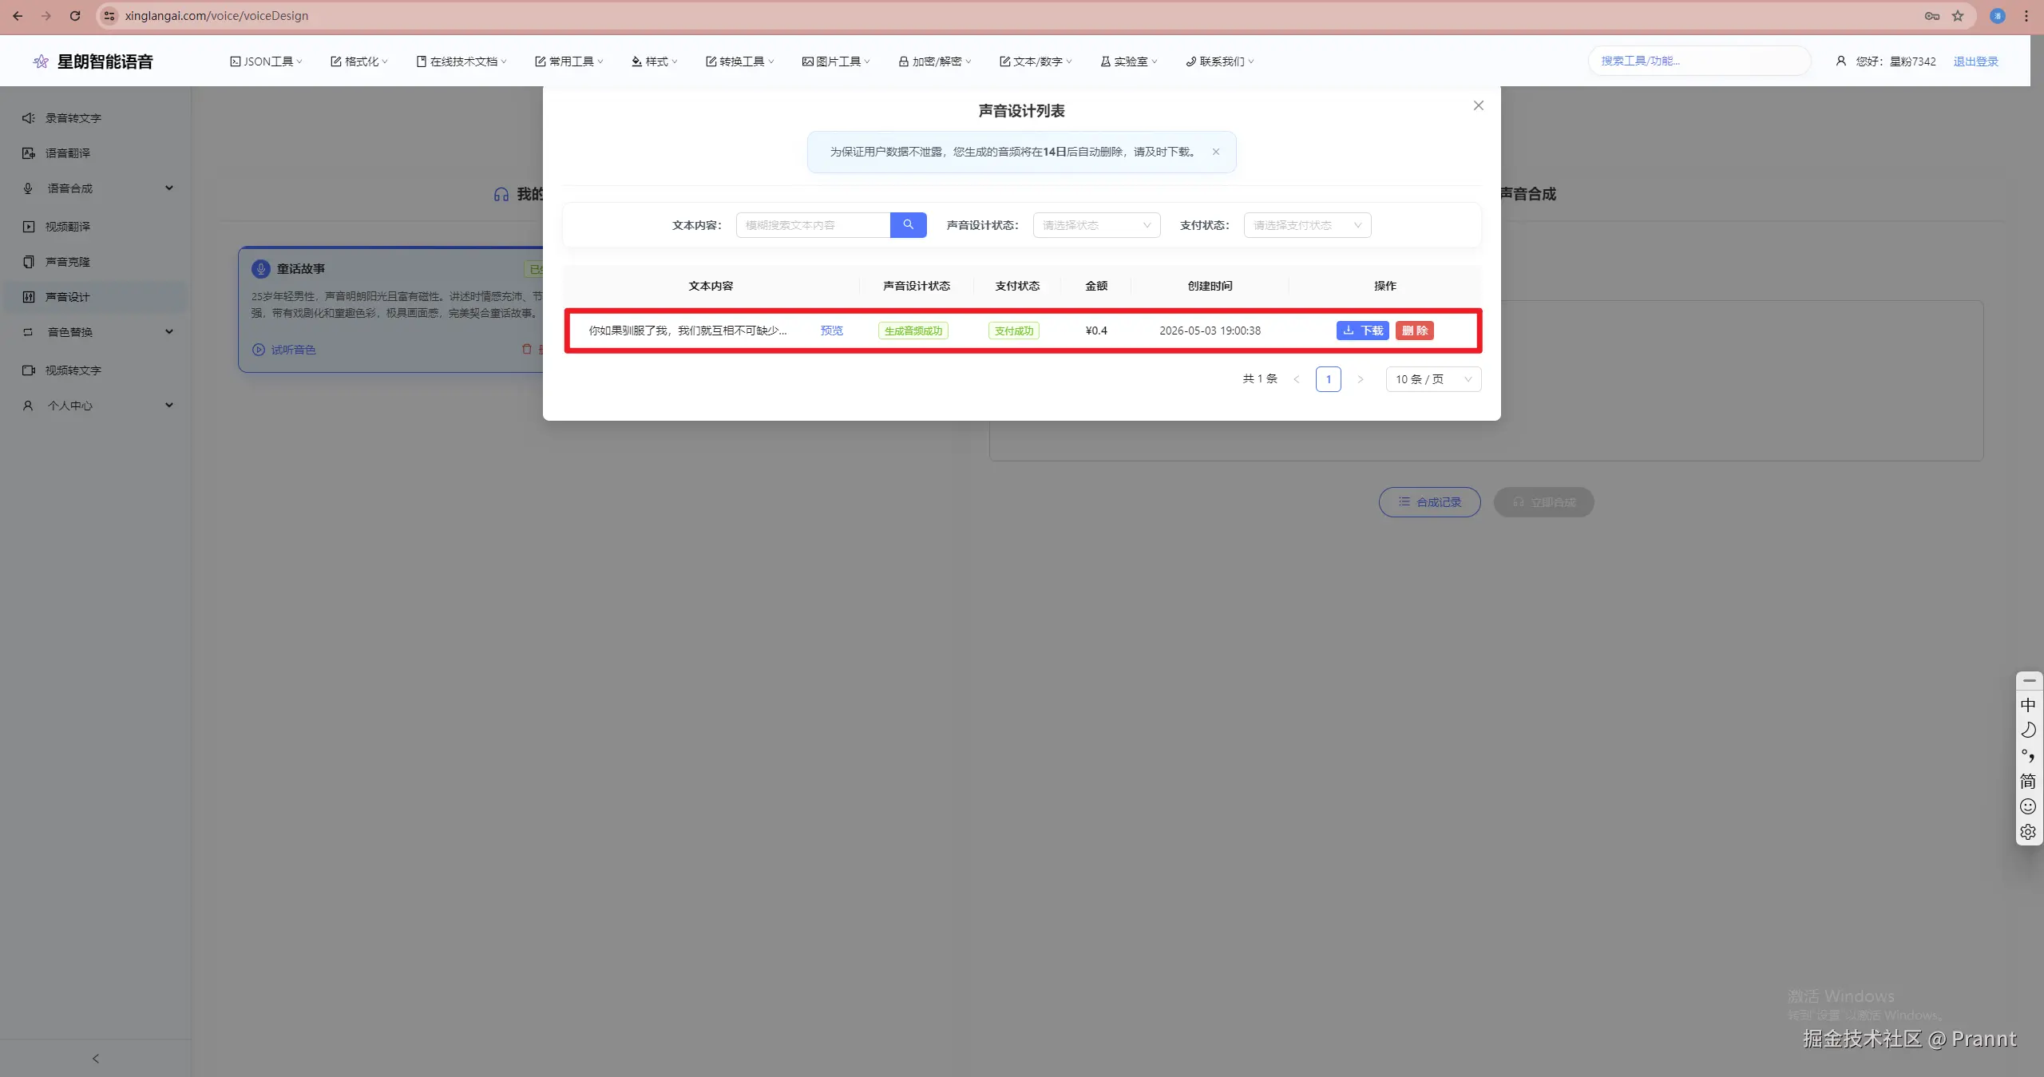This screenshot has width=2044, height=1077.
Task: Click the user avatar icon near 您好
Action: tap(1840, 61)
